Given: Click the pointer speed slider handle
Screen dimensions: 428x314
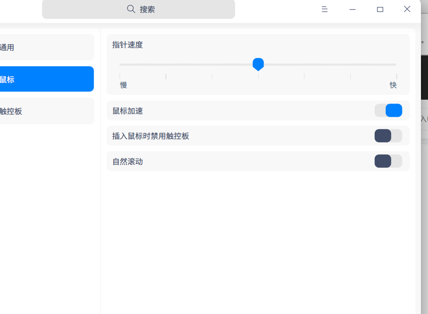Looking at the screenshot, I should click(258, 64).
